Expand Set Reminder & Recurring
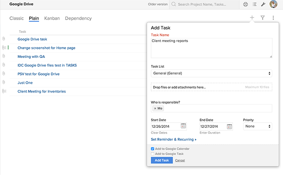 pyautogui.click(x=174, y=140)
